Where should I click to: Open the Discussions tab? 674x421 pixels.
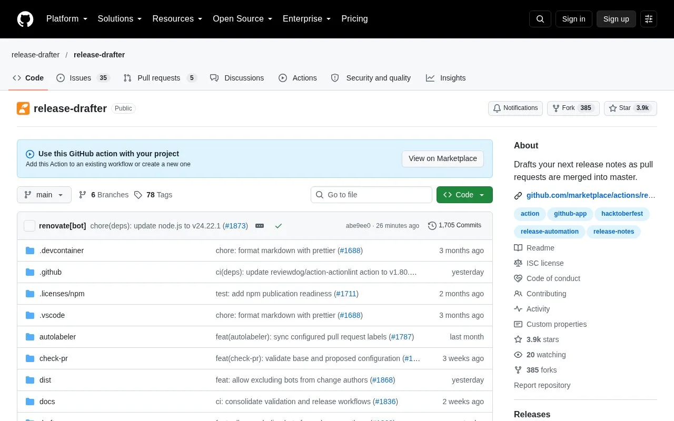tap(237, 78)
